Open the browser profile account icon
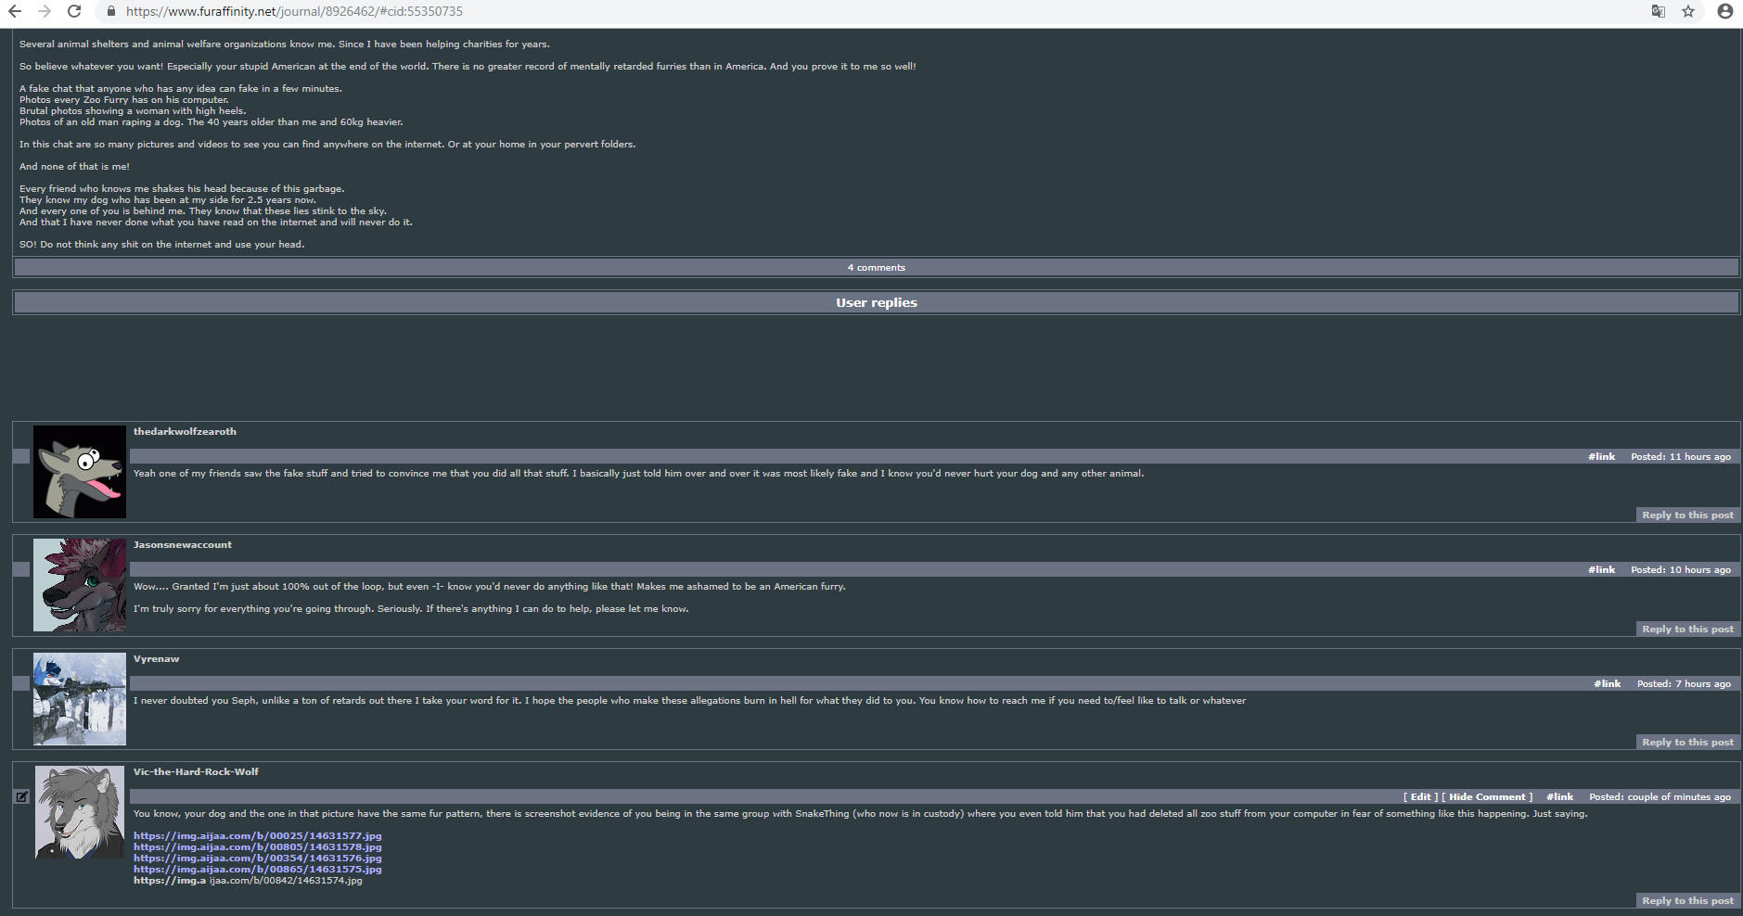Screen dimensions: 1743x916 [1725, 11]
